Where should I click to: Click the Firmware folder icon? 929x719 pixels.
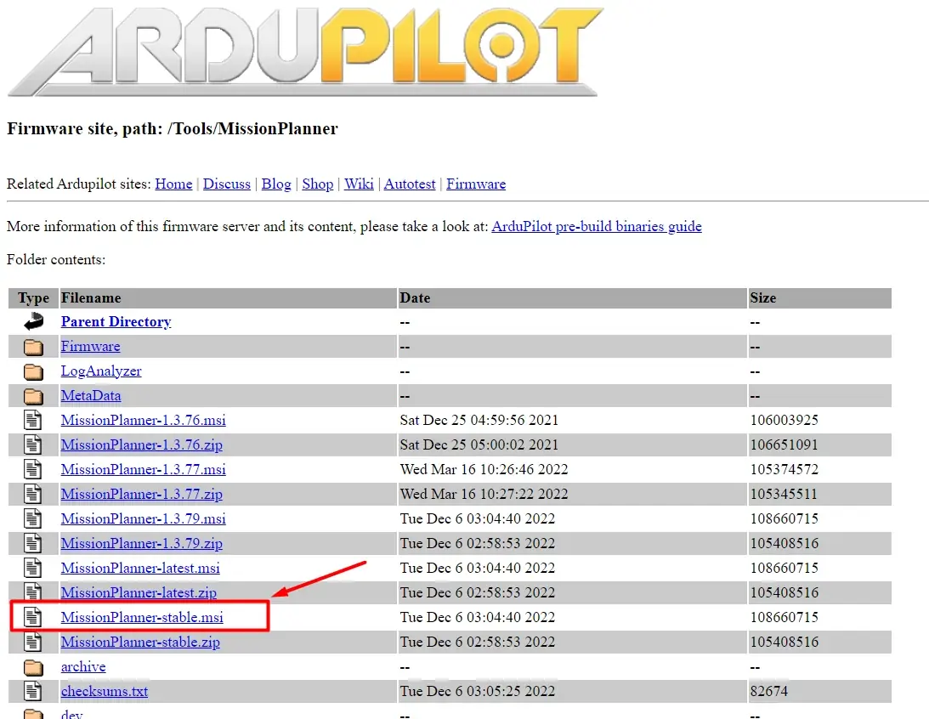33,347
